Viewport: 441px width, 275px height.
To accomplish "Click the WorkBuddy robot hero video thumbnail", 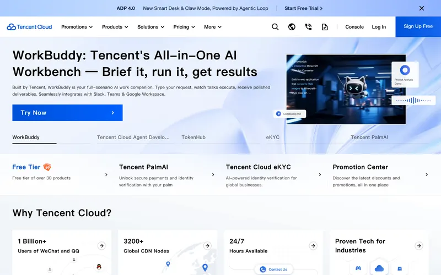I will pyautogui.click(x=346, y=90).
